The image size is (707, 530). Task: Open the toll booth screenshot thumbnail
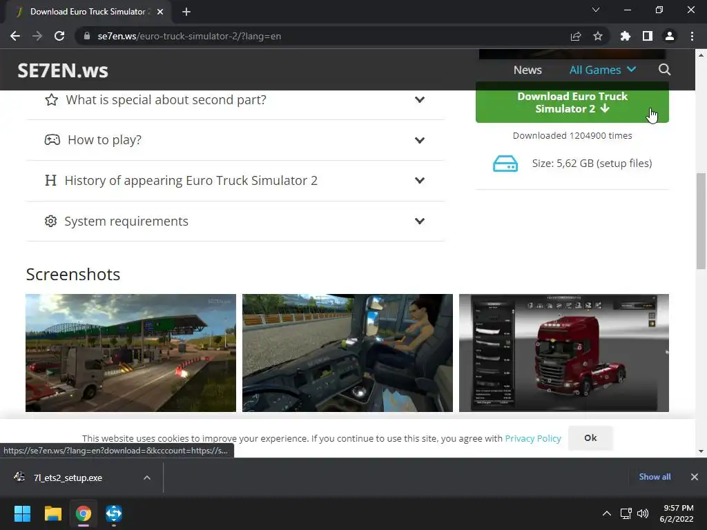coord(130,353)
